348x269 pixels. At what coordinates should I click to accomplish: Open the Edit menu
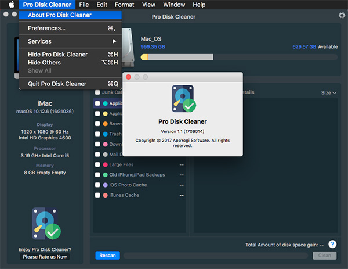(102, 5)
